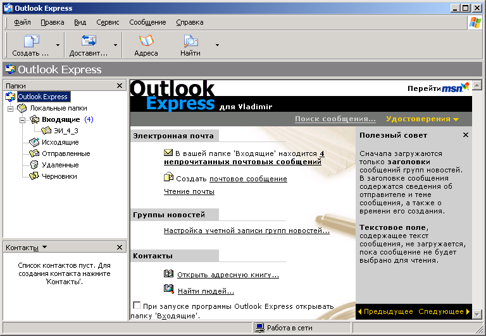486x336 pixels.
Task: Click the Работа в сети status icon
Action: pyautogui.click(x=259, y=328)
